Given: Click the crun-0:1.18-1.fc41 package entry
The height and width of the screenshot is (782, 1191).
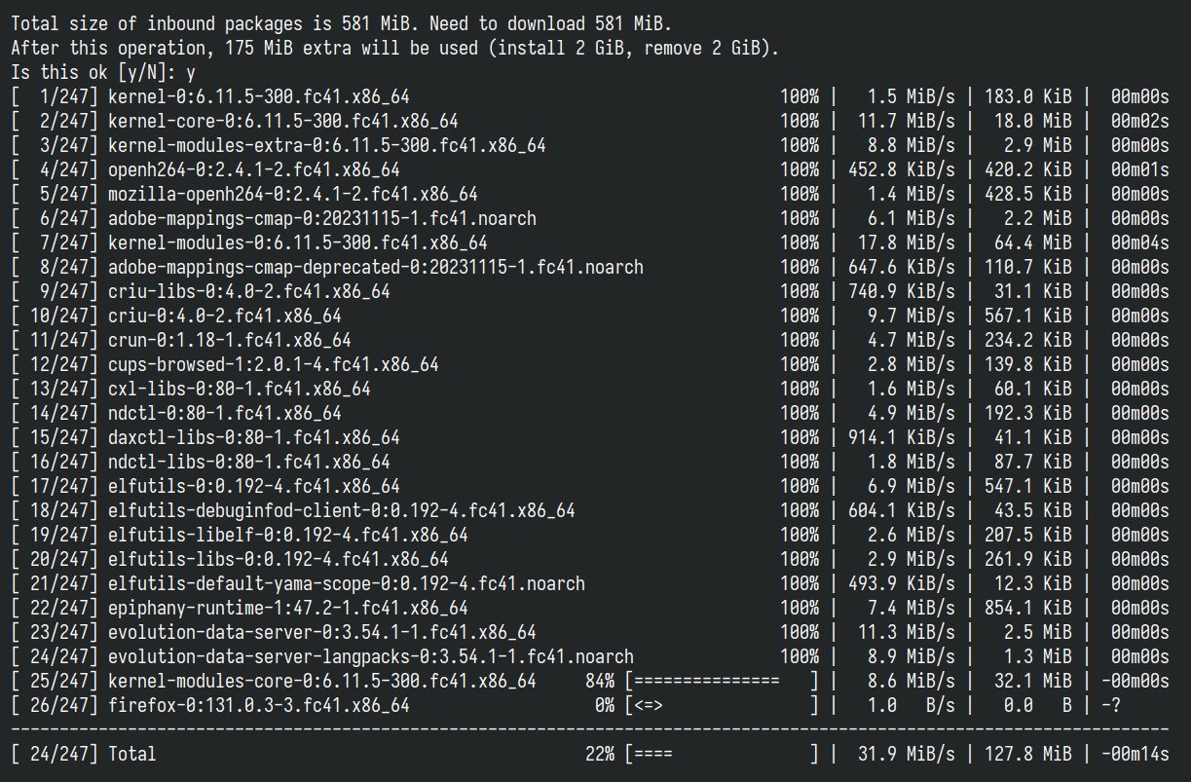Looking at the screenshot, I should 590,340.
